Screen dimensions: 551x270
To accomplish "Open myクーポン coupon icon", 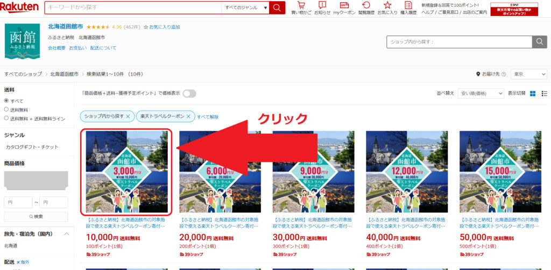I will click(344, 8).
